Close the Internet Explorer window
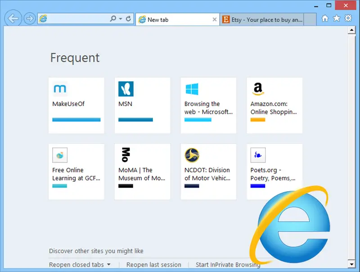The image size is (360, 272). (x=346, y=5)
